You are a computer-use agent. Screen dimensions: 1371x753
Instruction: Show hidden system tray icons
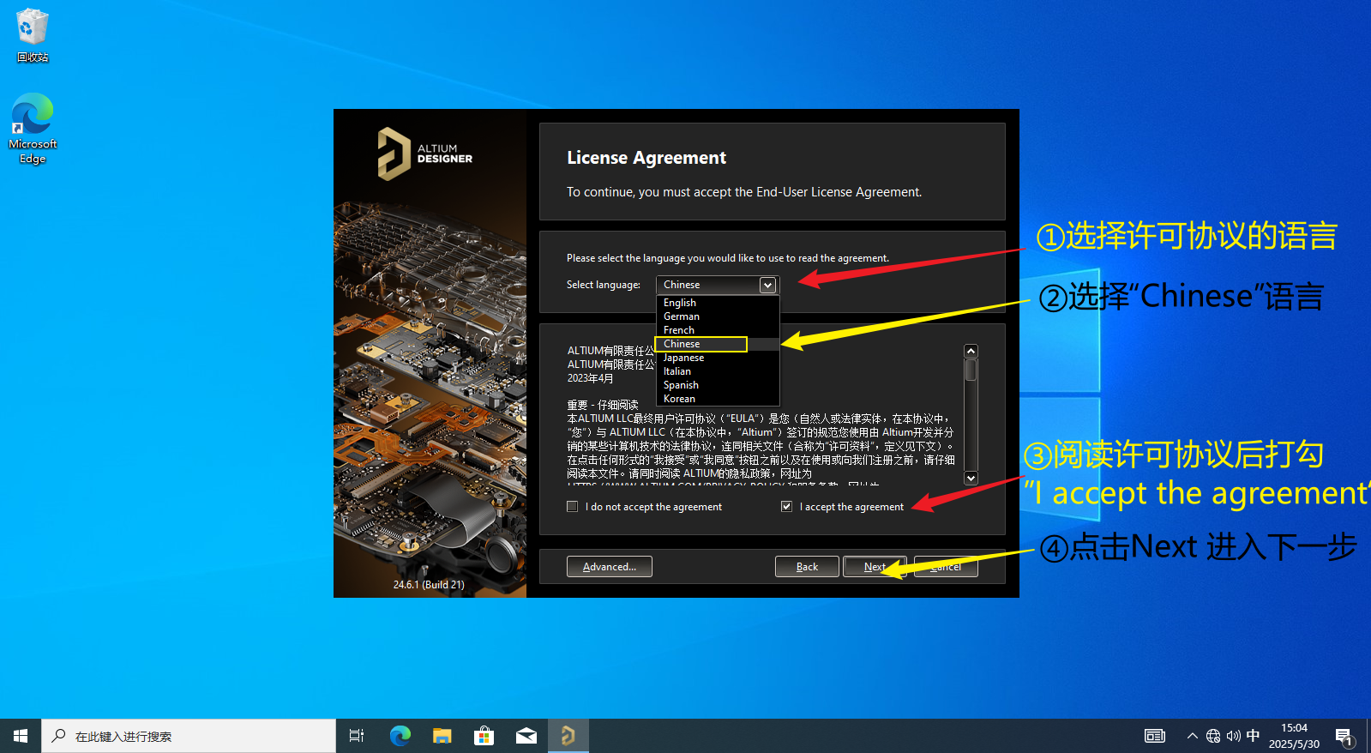1192,736
